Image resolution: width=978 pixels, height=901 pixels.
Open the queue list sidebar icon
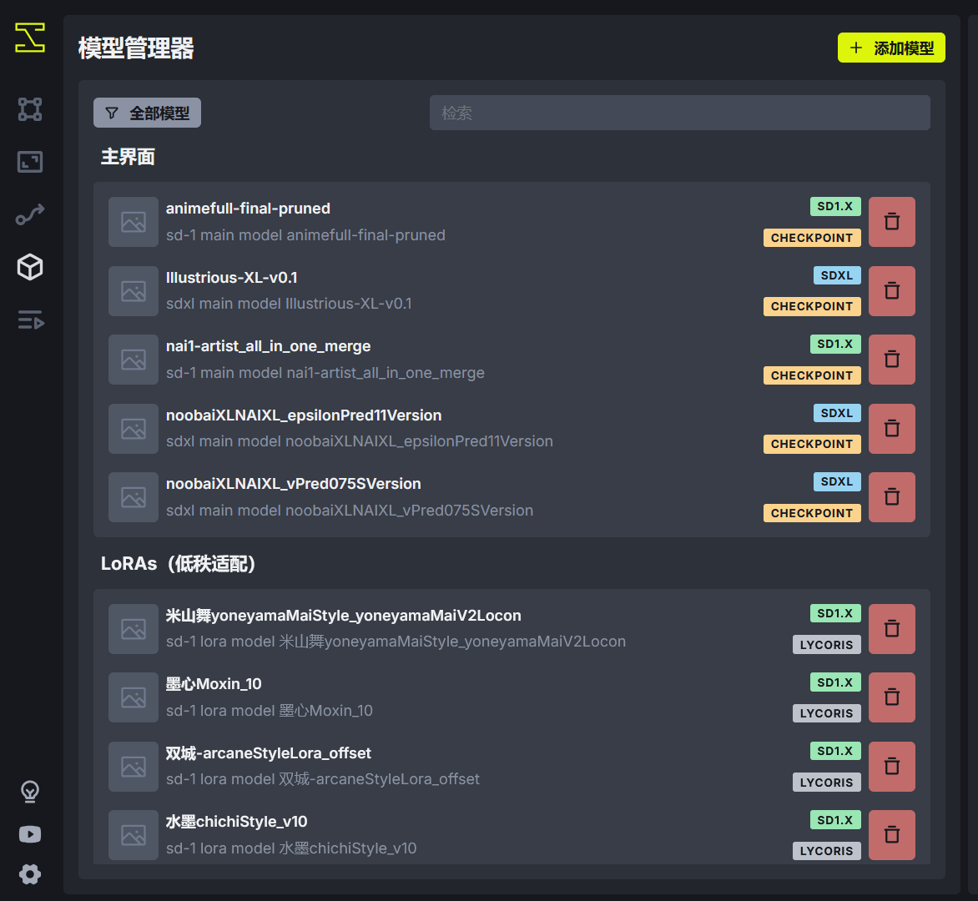30,320
